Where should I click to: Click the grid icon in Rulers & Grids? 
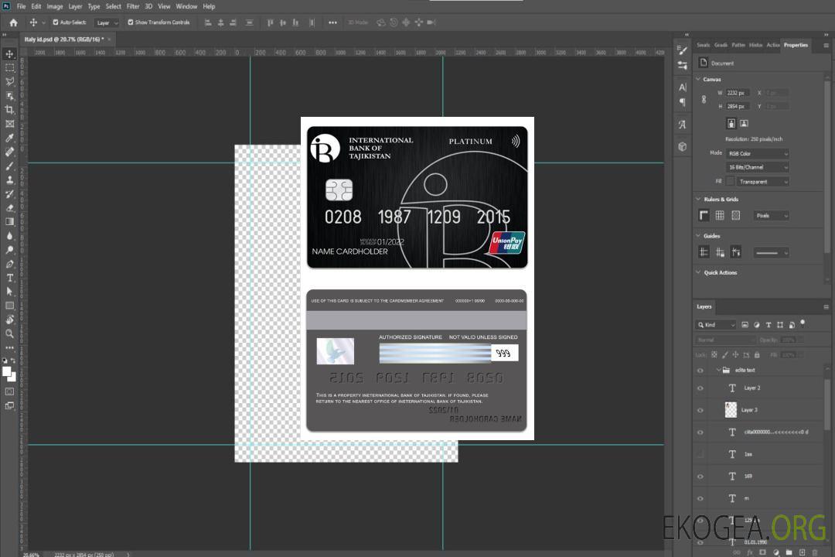click(x=720, y=215)
